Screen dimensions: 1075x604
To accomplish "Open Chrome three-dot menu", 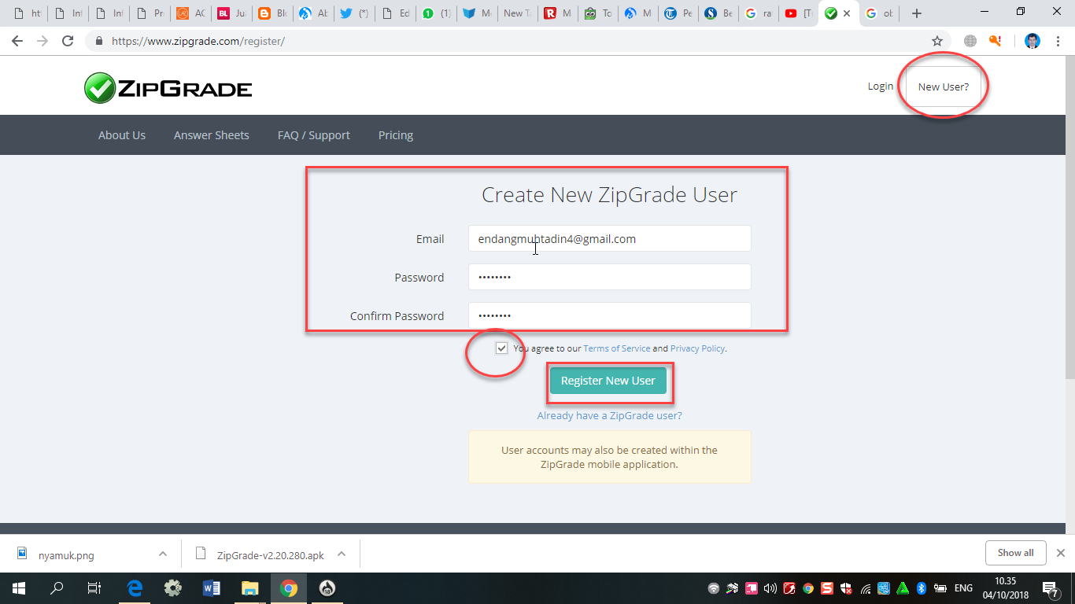I will pos(1058,41).
